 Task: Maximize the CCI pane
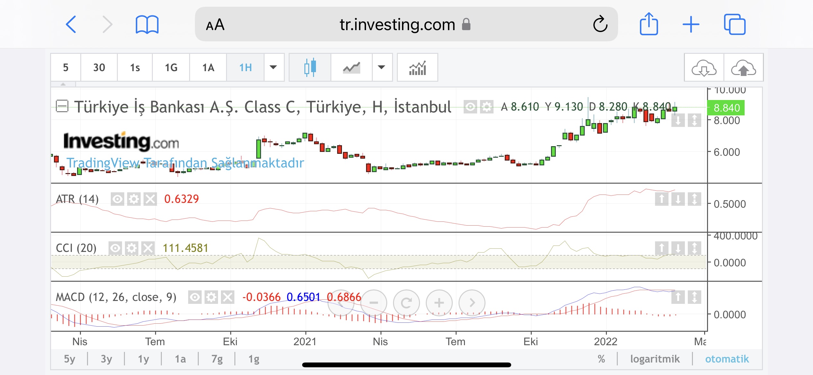click(x=695, y=248)
